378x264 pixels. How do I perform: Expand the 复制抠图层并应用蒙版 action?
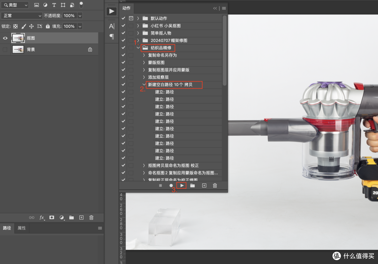pos(144,70)
